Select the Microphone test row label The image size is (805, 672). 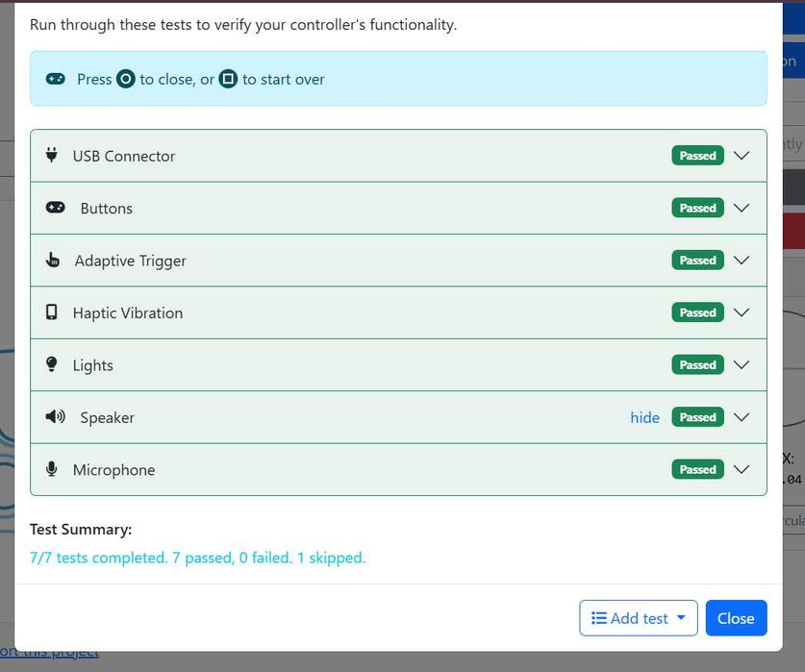click(x=114, y=470)
